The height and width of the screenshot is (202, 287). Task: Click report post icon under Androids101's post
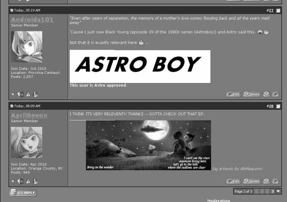pos(20,95)
